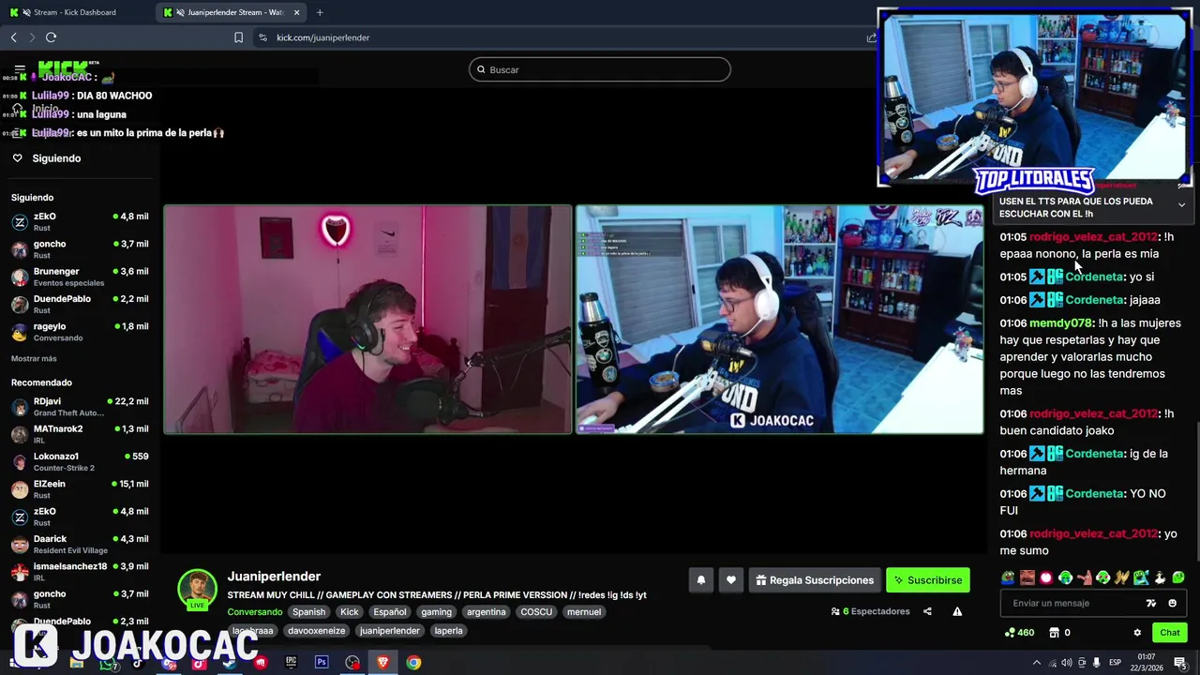Click the argentina tag
Image resolution: width=1200 pixels, height=675 pixels.
pyautogui.click(x=486, y=612)
